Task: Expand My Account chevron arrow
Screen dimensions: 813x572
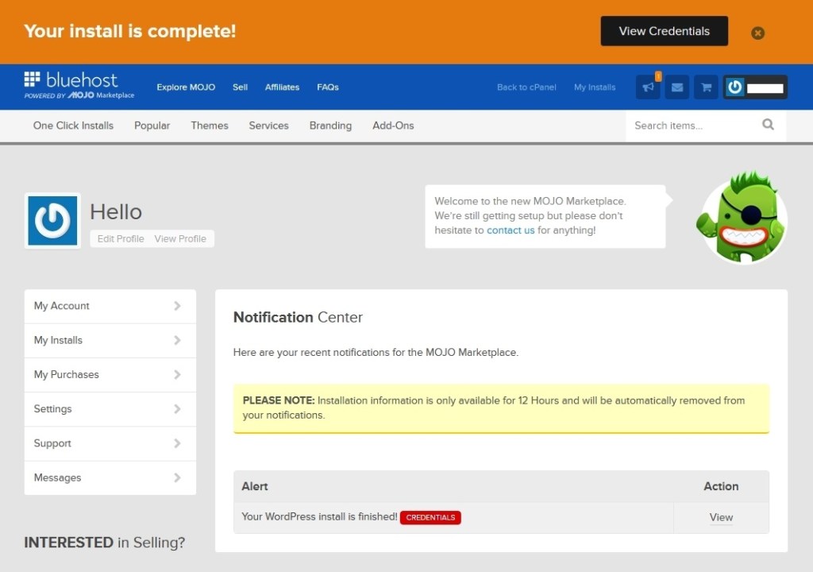Action: point(177,306)
